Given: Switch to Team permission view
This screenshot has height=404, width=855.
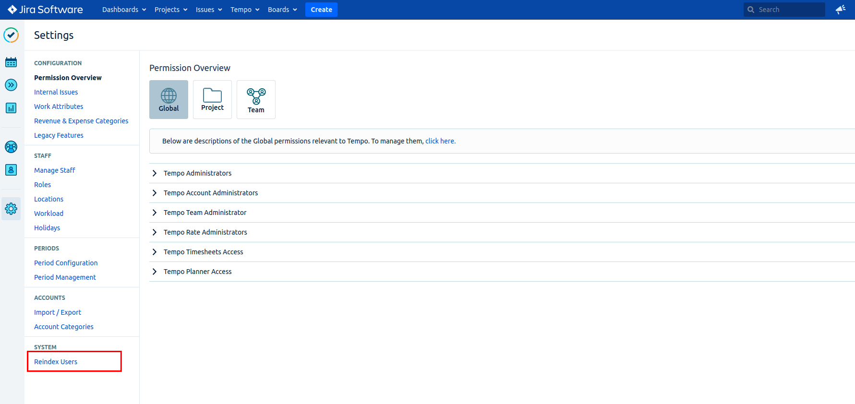Looking at the screenshot, I should [256, 99].
